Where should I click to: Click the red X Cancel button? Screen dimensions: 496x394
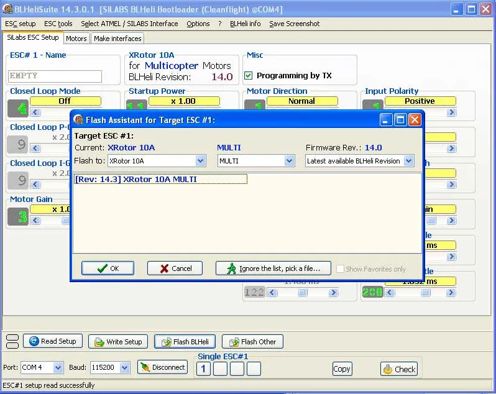pyautogui.click(x=175, y=268)
